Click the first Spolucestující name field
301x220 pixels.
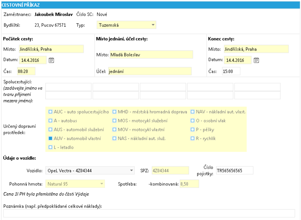tap(68, 87)
